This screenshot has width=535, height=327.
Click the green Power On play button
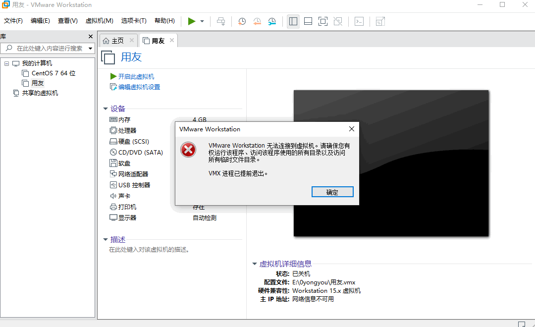tap(192, 21)
